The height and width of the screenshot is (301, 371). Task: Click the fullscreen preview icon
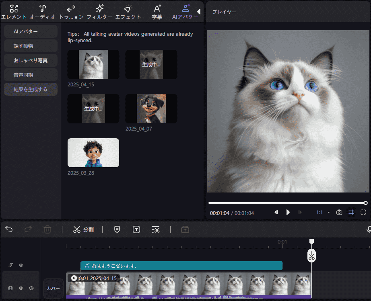(363, 212)
